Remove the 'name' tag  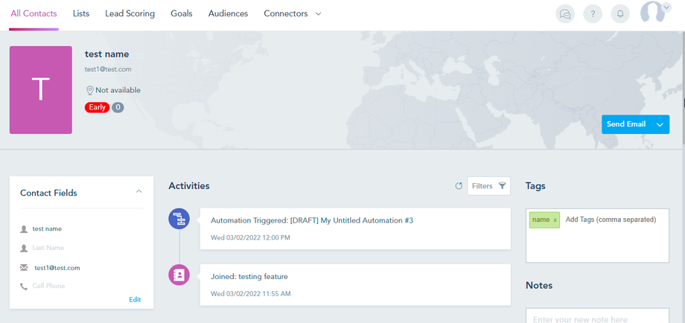click(x=555, y=220)
